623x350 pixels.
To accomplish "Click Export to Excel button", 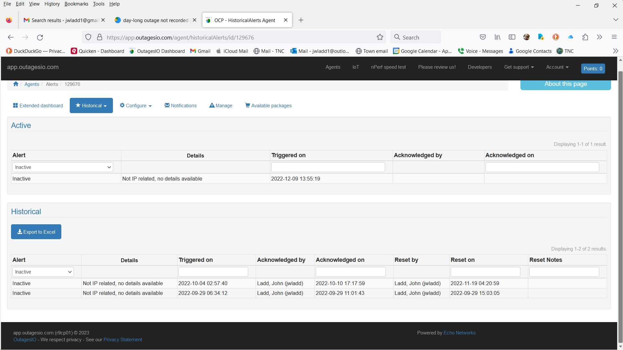I will (x=36, y=232).
